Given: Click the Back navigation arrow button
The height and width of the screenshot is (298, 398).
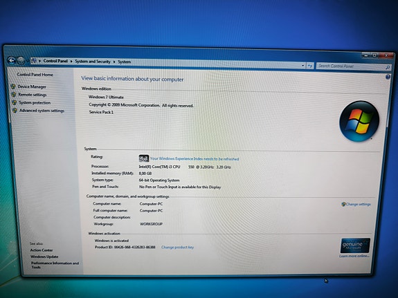Looking at the screenshot, I should pyautogui.click(x=12, y=60).
